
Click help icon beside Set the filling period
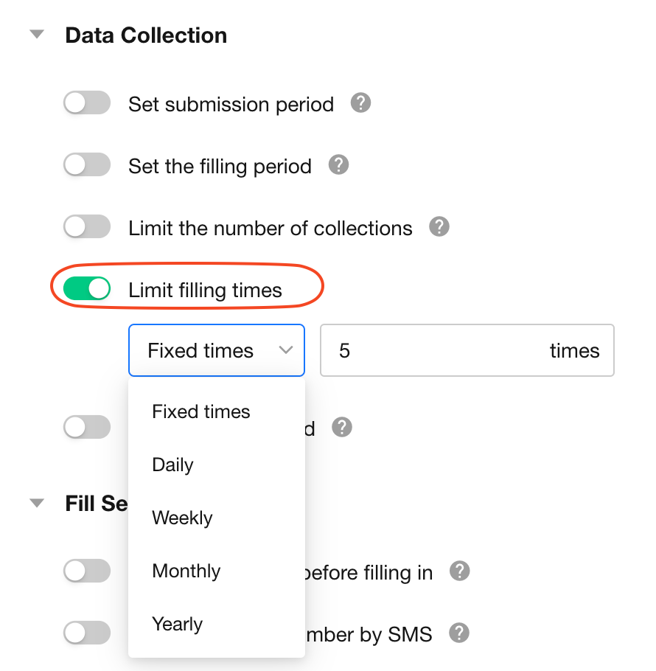(x=338, y=165)
